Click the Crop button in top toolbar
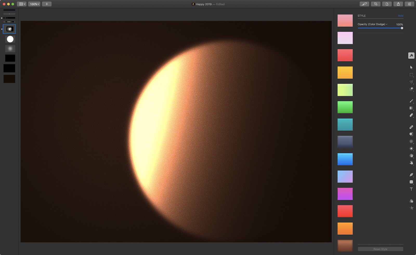 [x=375, y=4]
